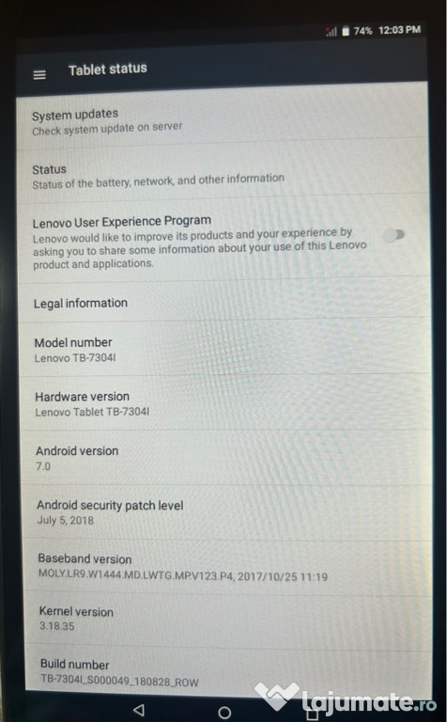447x722 pixels.
Task: Tap Kernel version 3.18.35 entry
Action: click(x=227, y=618)
